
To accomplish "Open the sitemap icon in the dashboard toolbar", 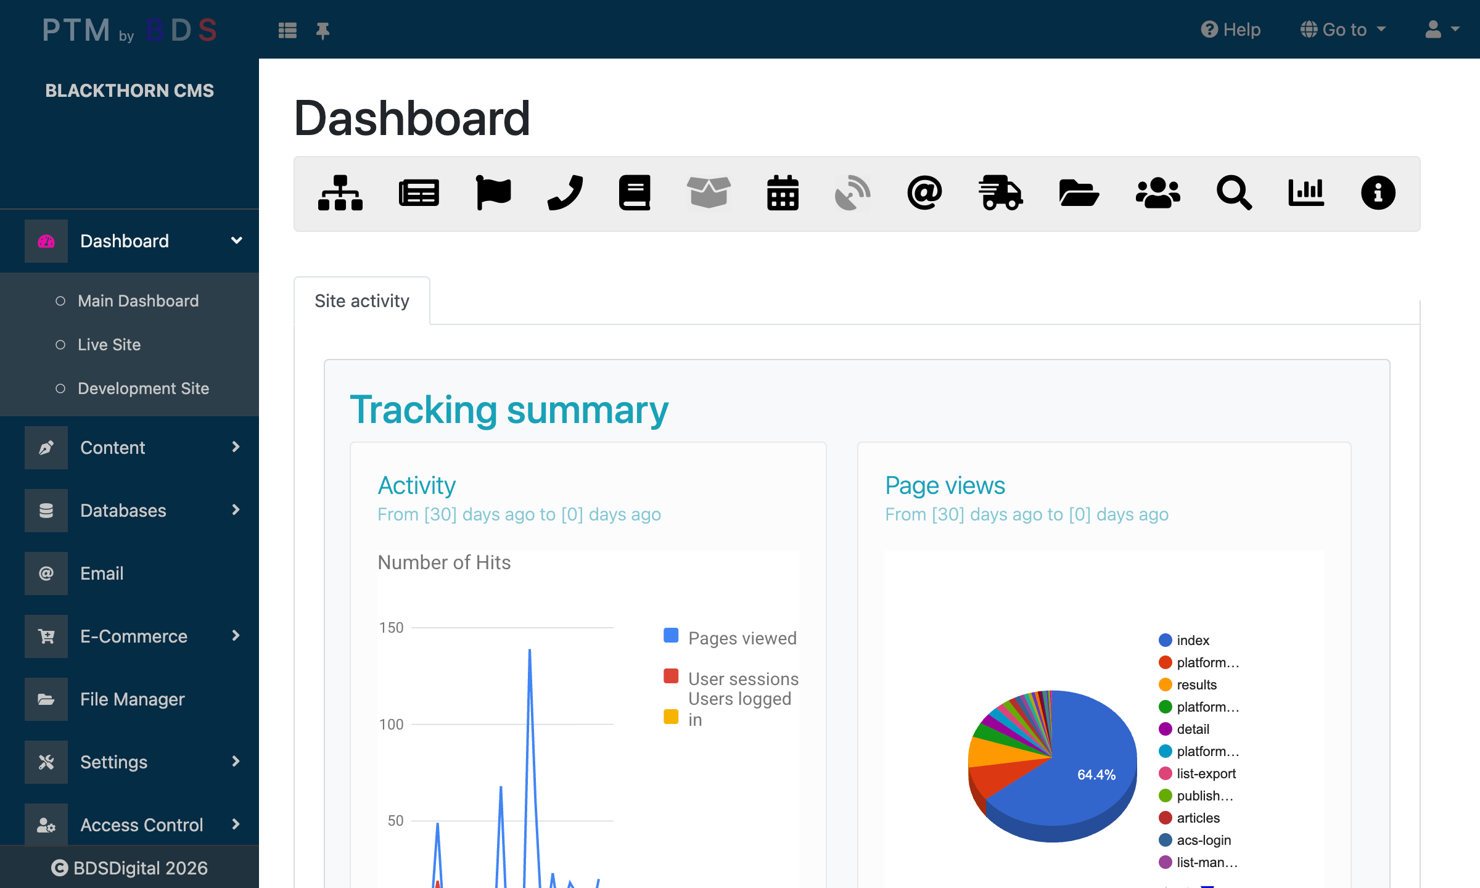I will pos(341,193).
